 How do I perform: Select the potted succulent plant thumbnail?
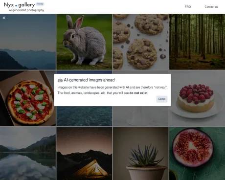[x=141, y=154]
